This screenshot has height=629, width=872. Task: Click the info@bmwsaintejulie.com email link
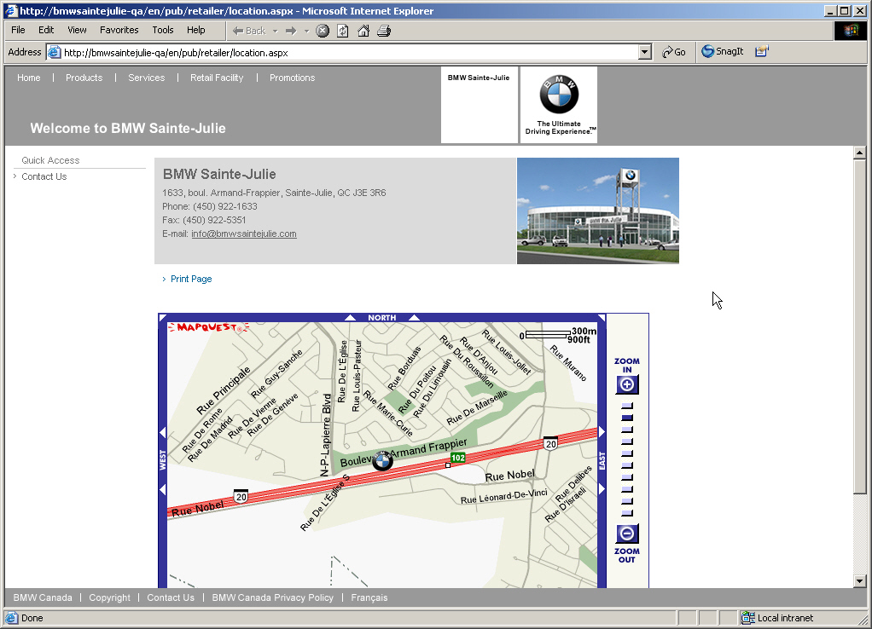pyautogui.click(x=243, y=234)
